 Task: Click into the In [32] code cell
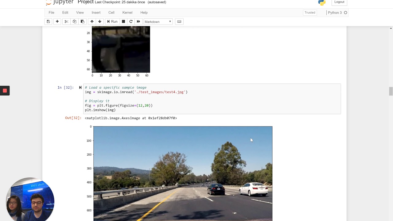(x=212, y=99)
